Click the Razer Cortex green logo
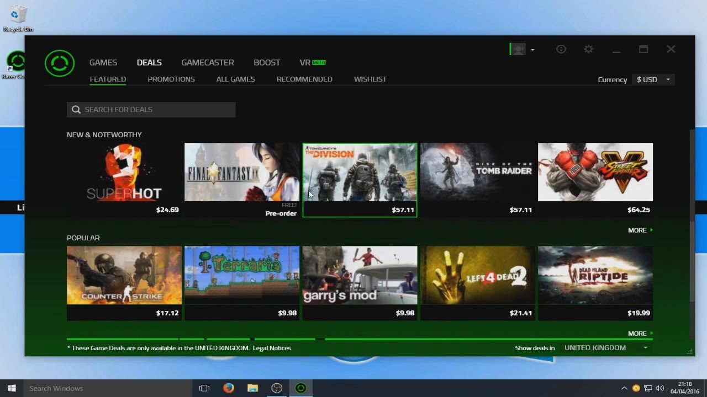Screen dimensions: 707x397 click(59, 63)
